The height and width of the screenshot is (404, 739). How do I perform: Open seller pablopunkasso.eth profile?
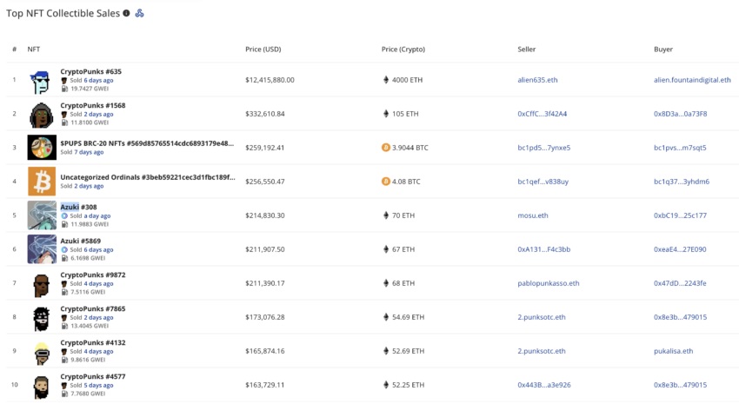(548, 283)
